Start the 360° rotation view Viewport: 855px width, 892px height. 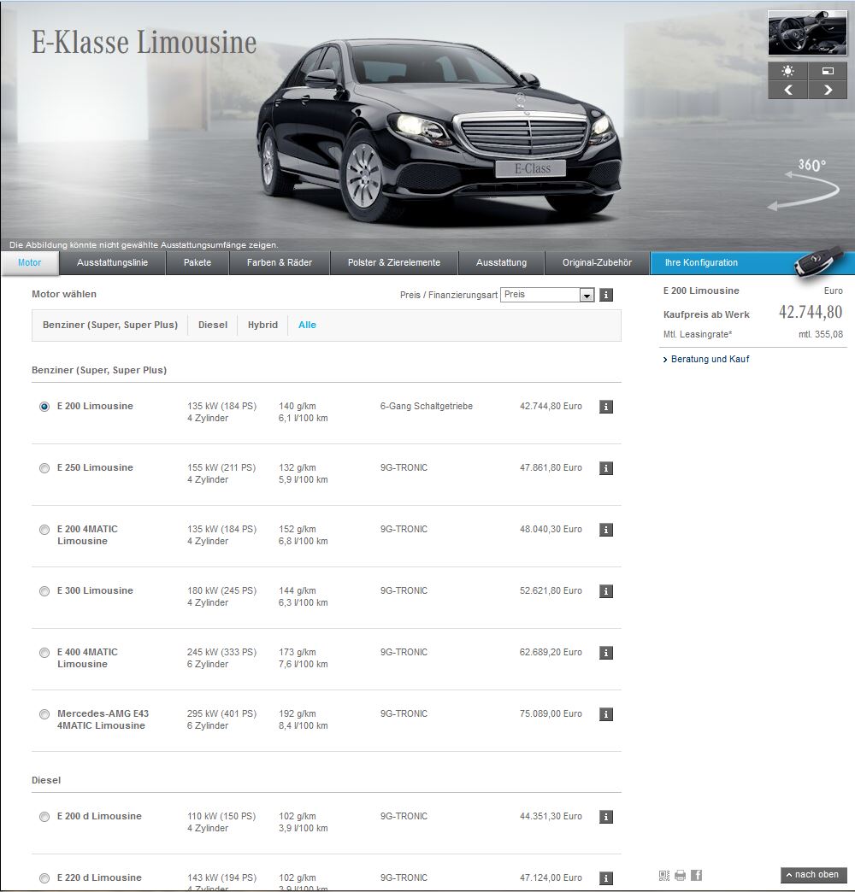point(805,184)
